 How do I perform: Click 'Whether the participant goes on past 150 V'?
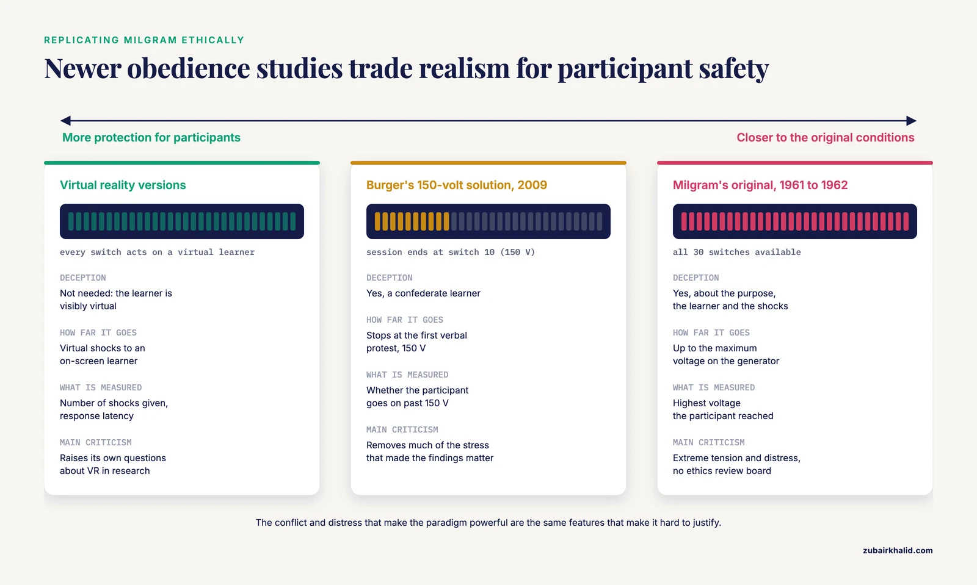pyautogui.click(x=418, y=397)
